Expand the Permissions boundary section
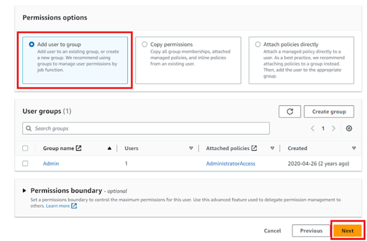 pyautogui.click(x=25, y=191)
